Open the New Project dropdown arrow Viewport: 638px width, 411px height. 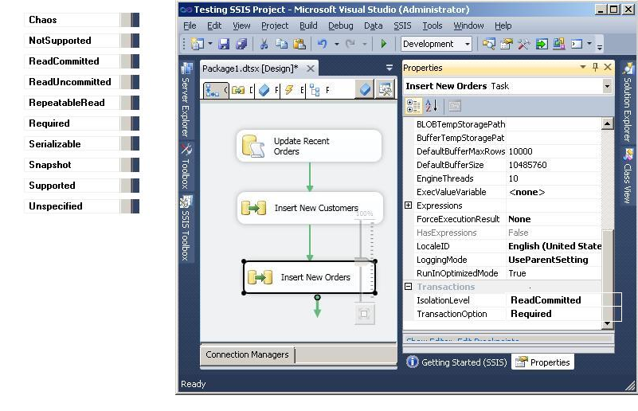pos(210,44)
